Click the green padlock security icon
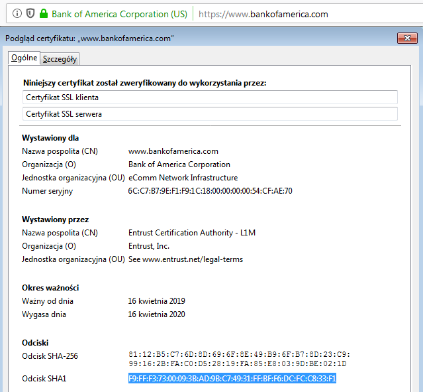 (x=44, y=13)
